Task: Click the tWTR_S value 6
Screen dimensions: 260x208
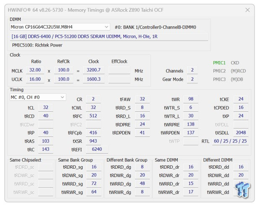Action: pos(191,108)
